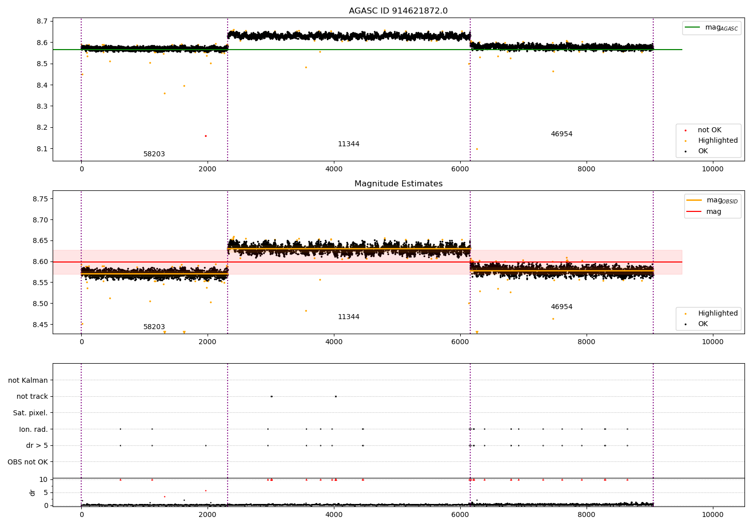This screenshot has width=752, height=526.
Task: Click x-tick 4000 under AGASC ID plot
Action: point(334,169)
